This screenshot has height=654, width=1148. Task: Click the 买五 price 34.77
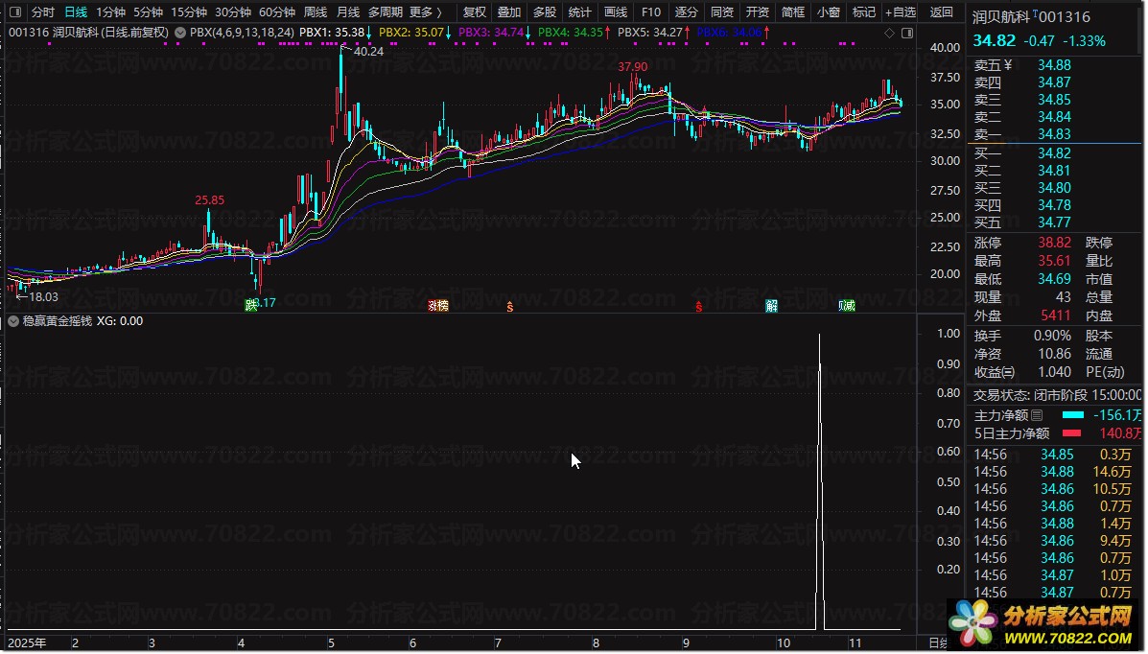point(1054,222)
